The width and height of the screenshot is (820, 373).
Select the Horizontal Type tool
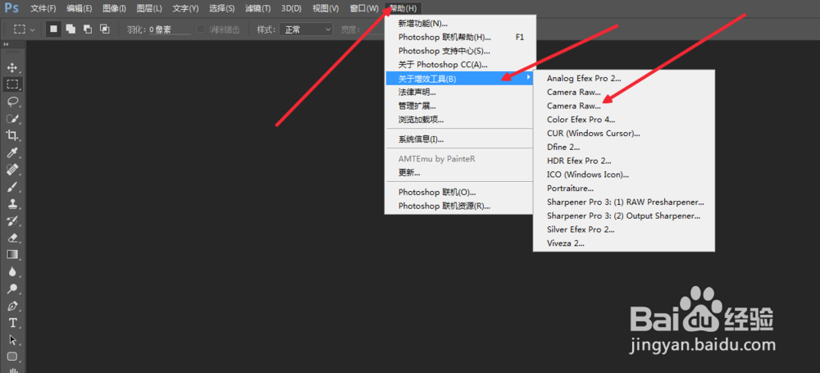tap(12, 323)
